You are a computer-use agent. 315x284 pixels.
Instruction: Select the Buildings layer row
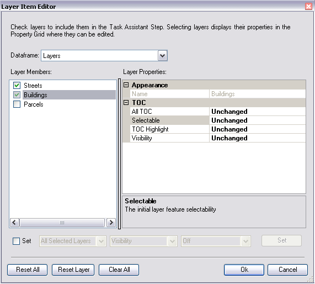click(69, 95)
